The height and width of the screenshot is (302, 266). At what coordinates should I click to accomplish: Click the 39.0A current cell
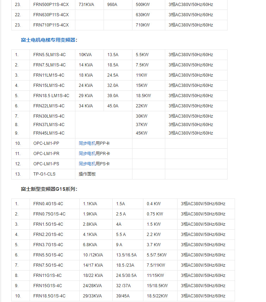pos(118,95)
